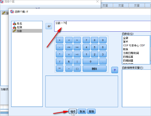Click the 删除 delete key
151x116 pixels.
tap(94, 69)
